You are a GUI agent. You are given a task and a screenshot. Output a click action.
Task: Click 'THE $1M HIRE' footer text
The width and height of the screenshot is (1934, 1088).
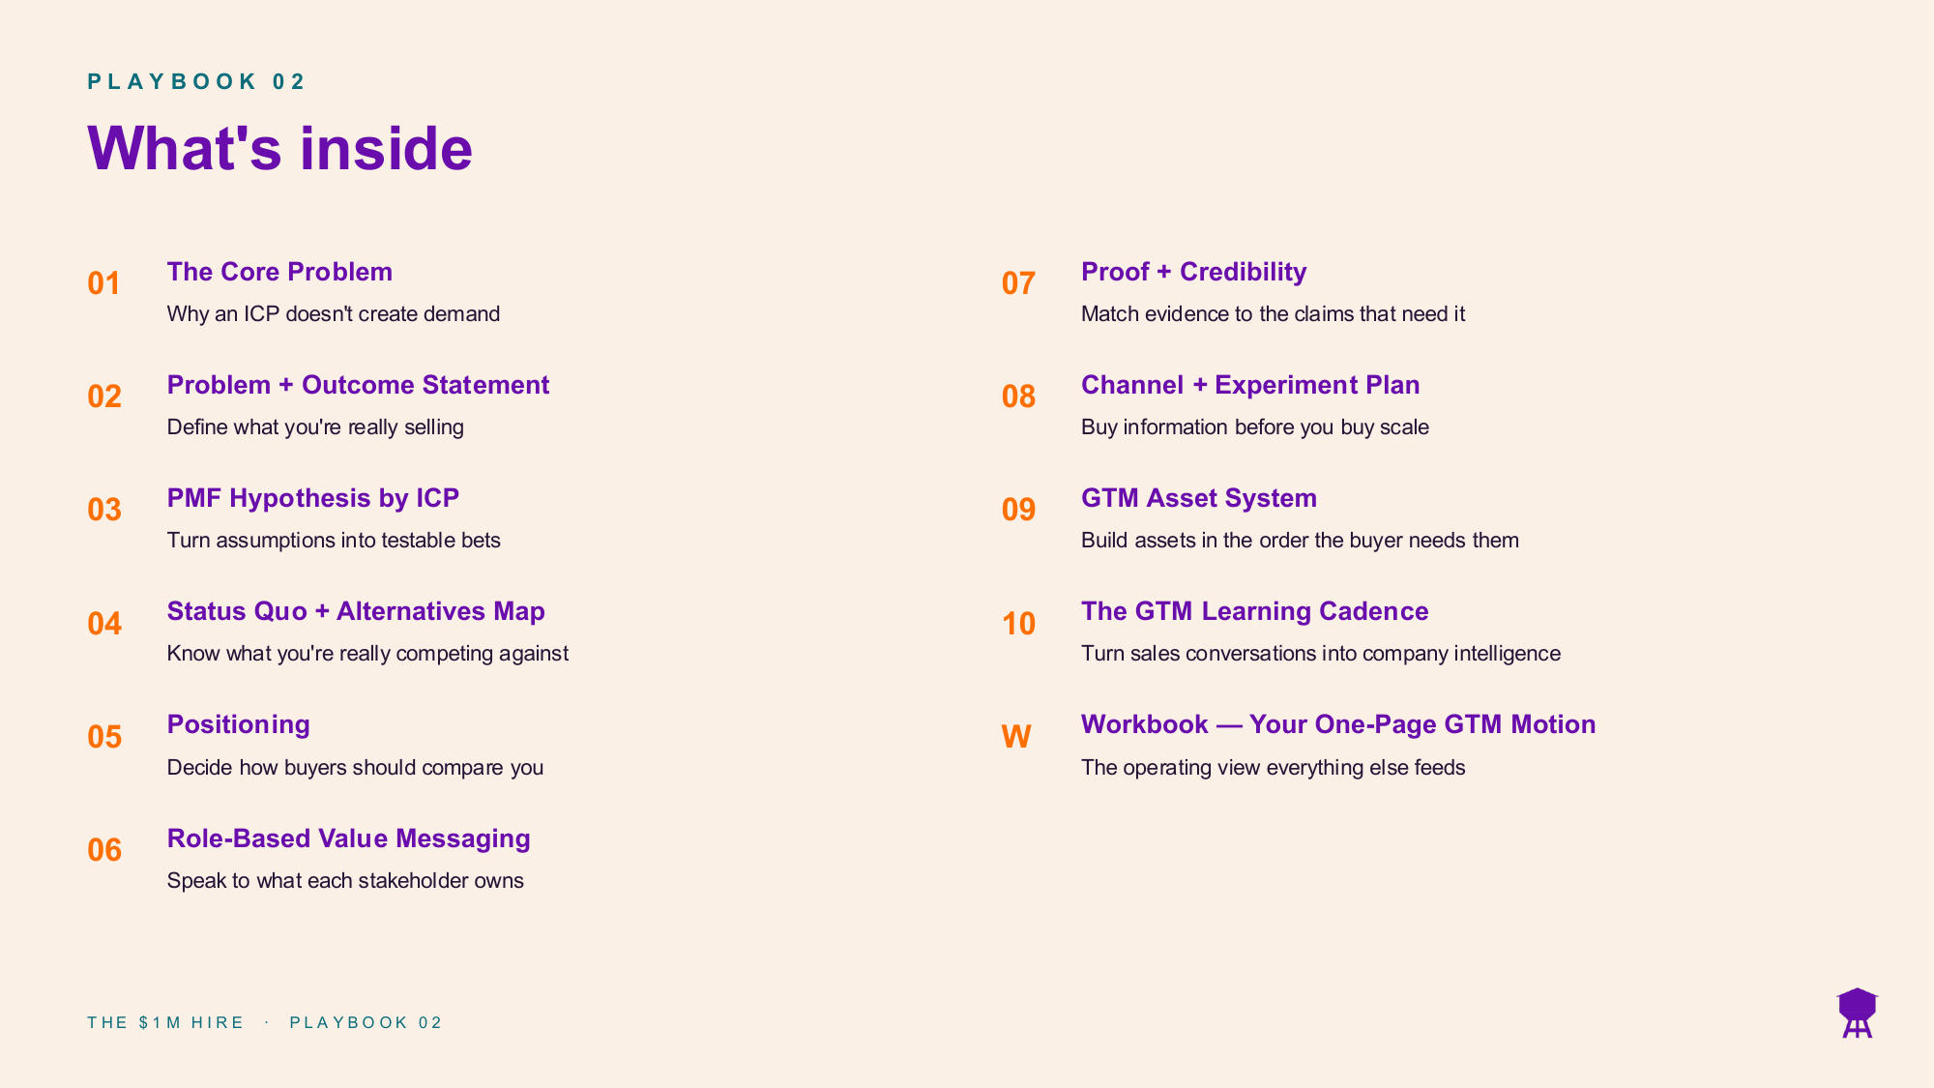click(165, 1022)
